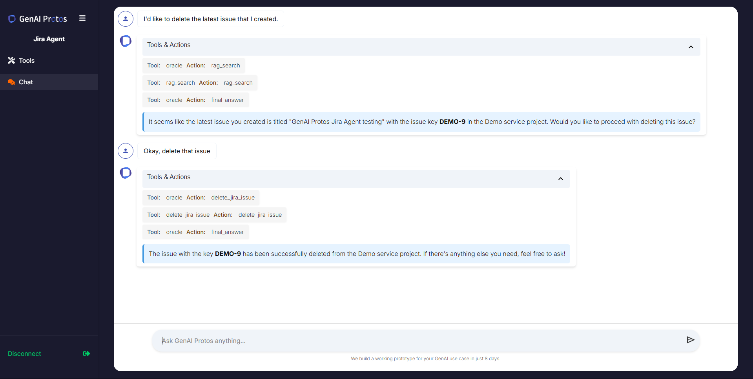
Task: Click the oracle delete_jira_issue tool row
Action: tap(201, 198)
